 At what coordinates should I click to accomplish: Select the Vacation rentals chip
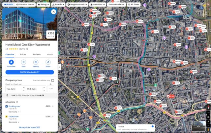tap(25, 4)
